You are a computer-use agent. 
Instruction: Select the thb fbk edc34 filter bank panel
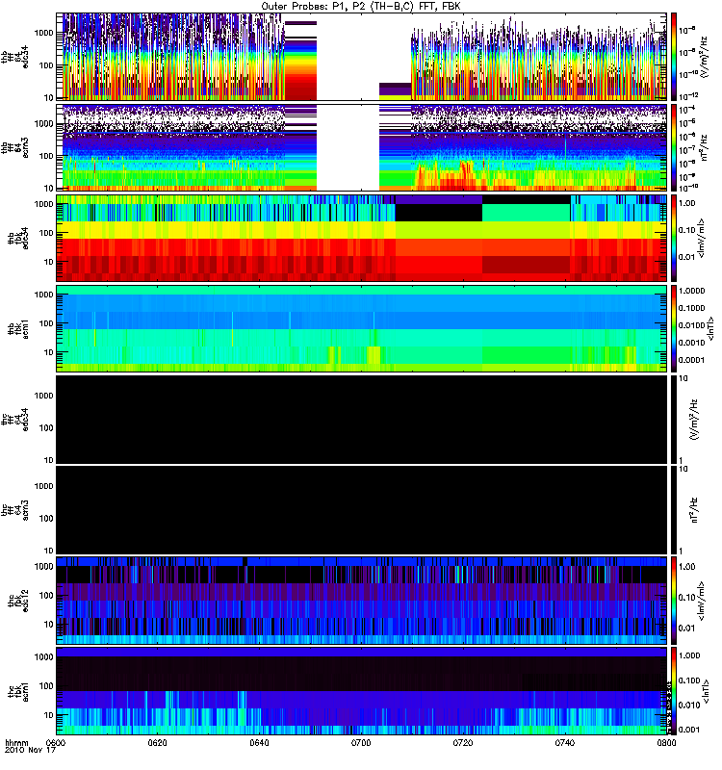click(x=362, y=238)
